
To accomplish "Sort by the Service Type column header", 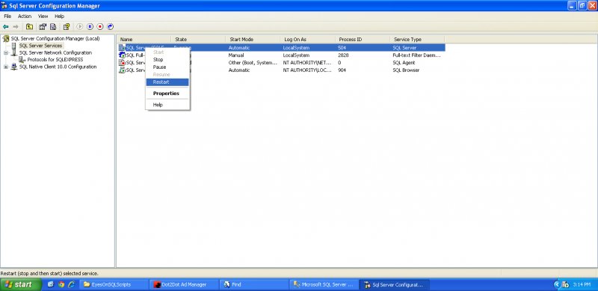I will (417, 40).
